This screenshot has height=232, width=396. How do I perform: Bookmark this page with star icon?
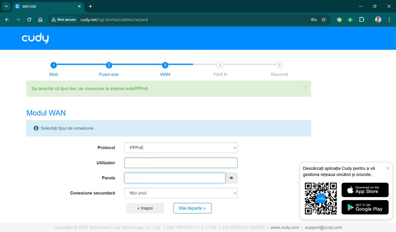tap(324, 19)
